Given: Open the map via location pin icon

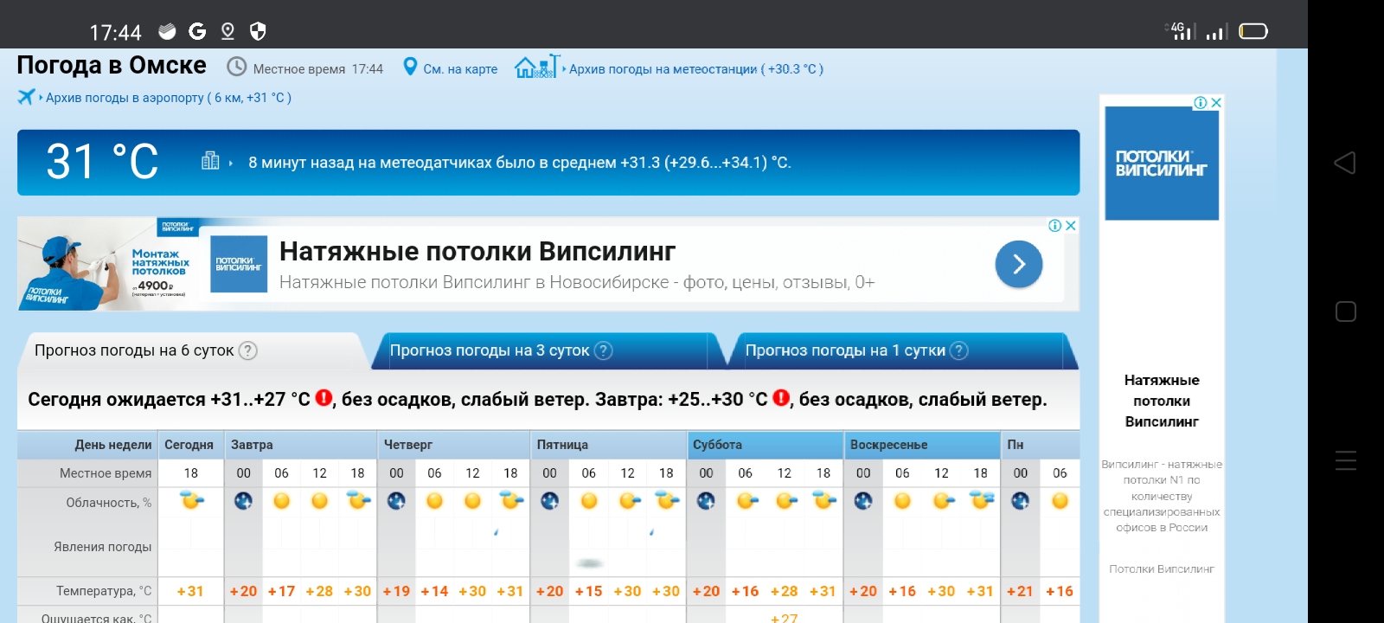Looking at the screenshot, I should coord(410,67).
